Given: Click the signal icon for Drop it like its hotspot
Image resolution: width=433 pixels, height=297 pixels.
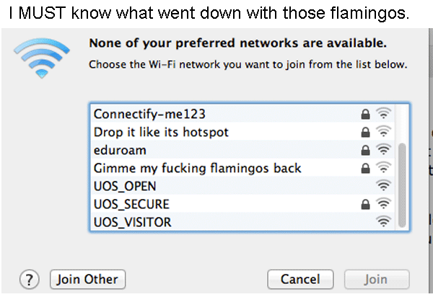Looking at the screenshot, I should 383,132.
